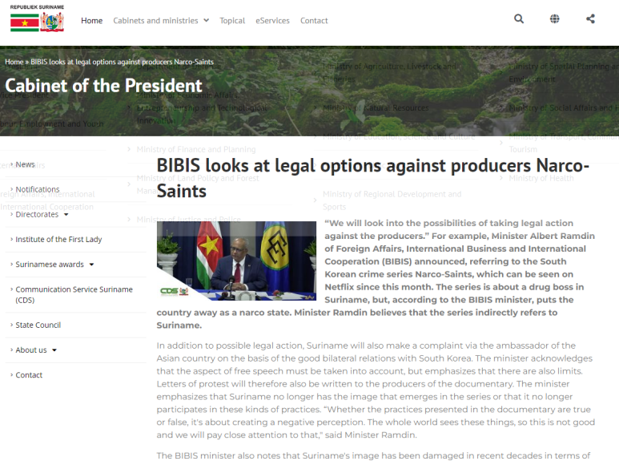
Task: Click the current-page breadcrumb text
Action: pos(122,62)
